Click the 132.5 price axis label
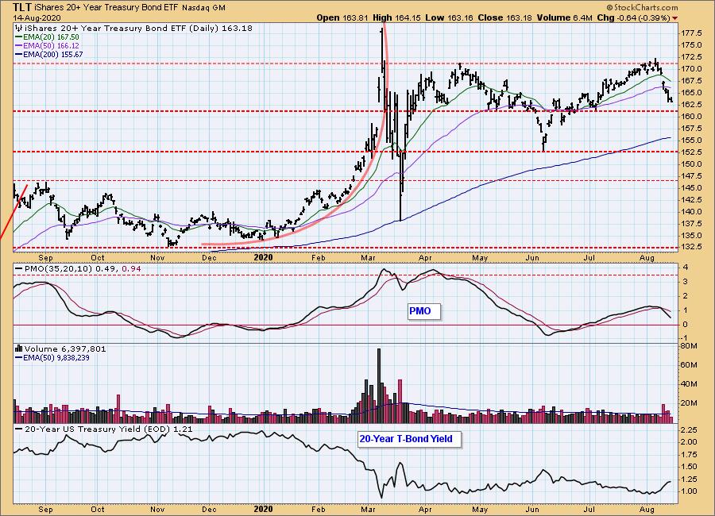Image resolution: width=715 pixels, height=516 pixels. (691, 247)
